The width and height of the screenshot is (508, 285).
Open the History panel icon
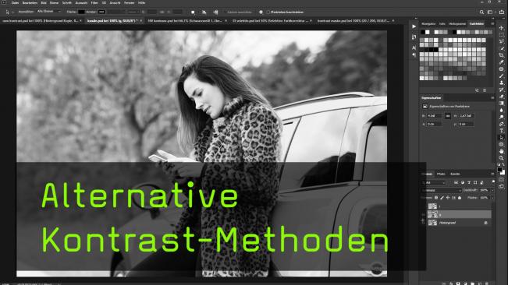point(414,37)
